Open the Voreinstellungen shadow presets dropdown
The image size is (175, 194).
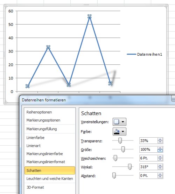(119, 122)
